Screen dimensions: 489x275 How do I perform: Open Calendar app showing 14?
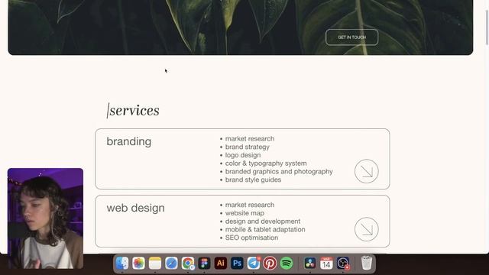point(326,263)
